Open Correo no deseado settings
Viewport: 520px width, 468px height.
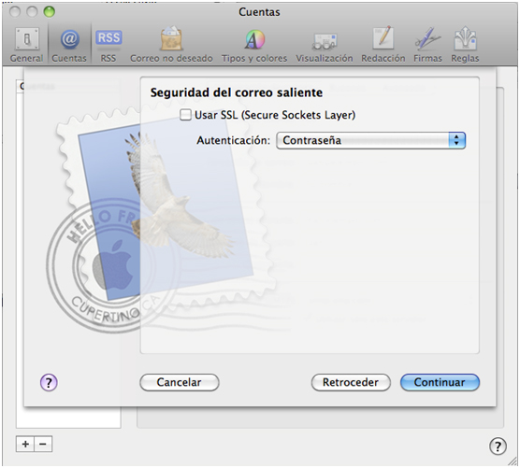[x=171, y=45]
